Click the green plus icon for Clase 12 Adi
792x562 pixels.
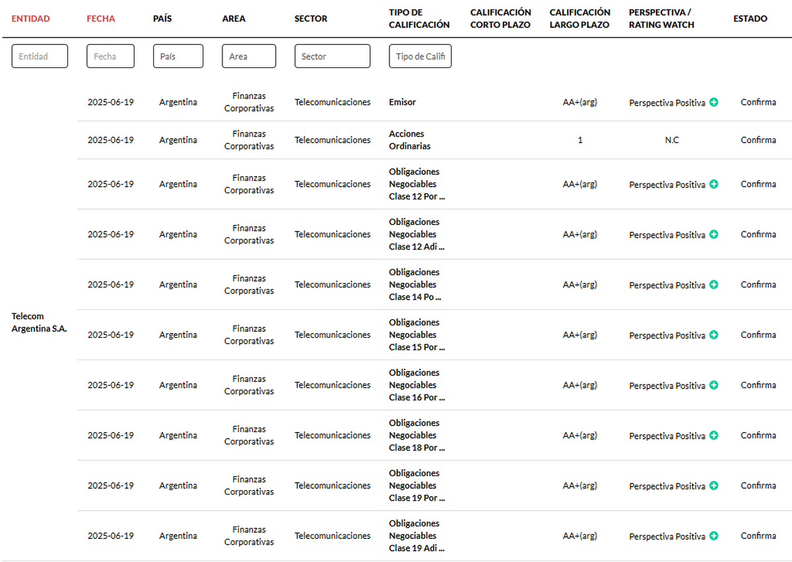coord(713,235)
